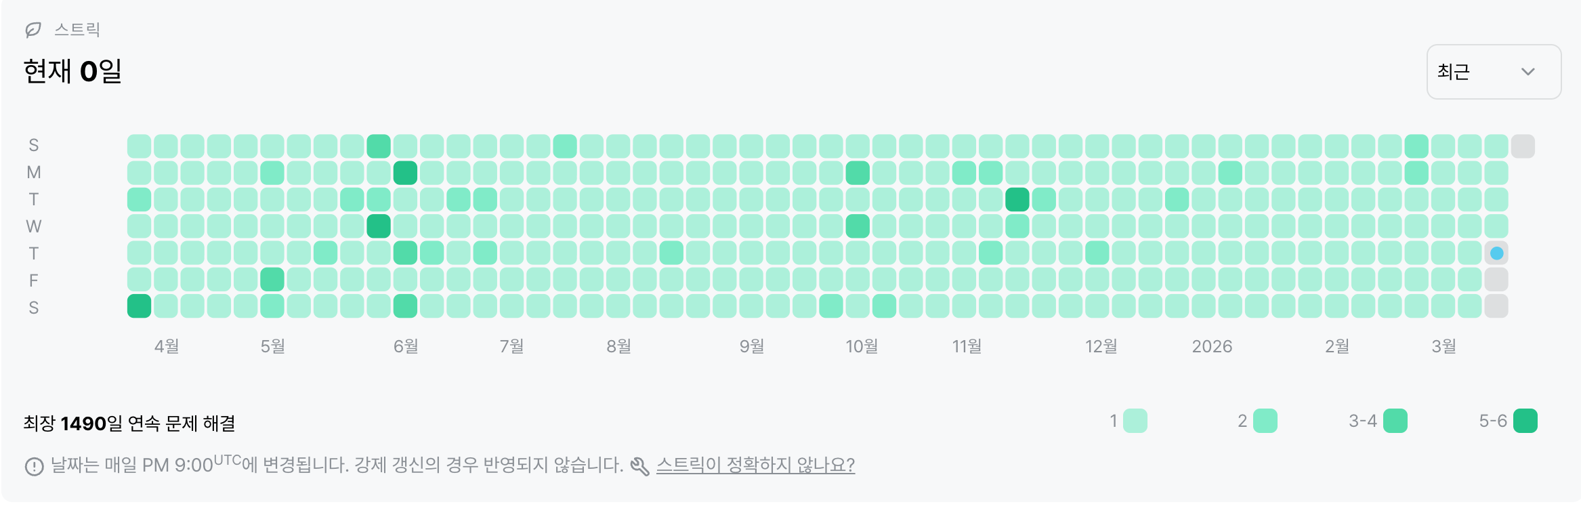Select the dark green Monday cell above 6월
This screenshot has height=519, width=1581.
point(405,173)
